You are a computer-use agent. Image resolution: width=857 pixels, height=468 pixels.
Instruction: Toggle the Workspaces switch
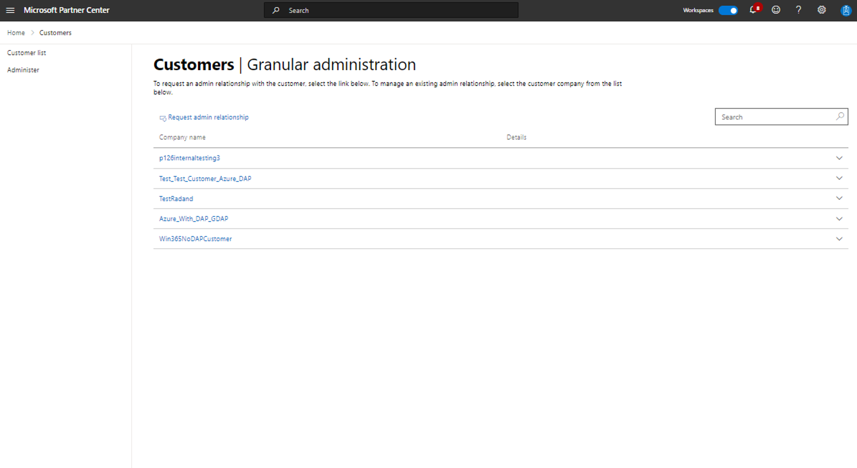(728, 10)
